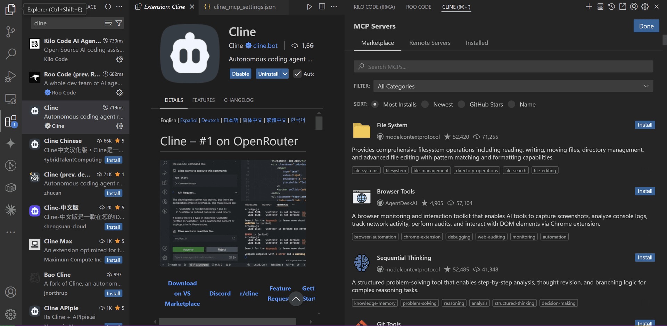The height and width of the screenshot is (326, 667).
Task: Start a new Cline task plus icon
Action: [589, 7]
